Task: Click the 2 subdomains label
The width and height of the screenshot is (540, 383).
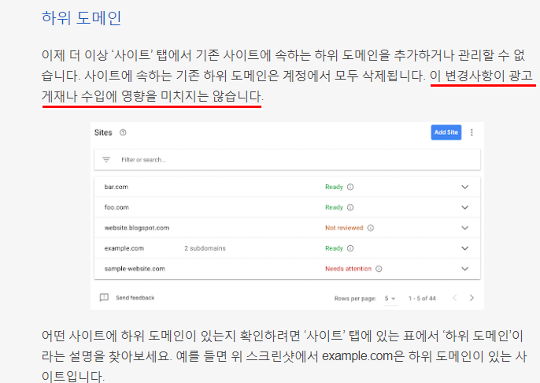Action: 205,248
